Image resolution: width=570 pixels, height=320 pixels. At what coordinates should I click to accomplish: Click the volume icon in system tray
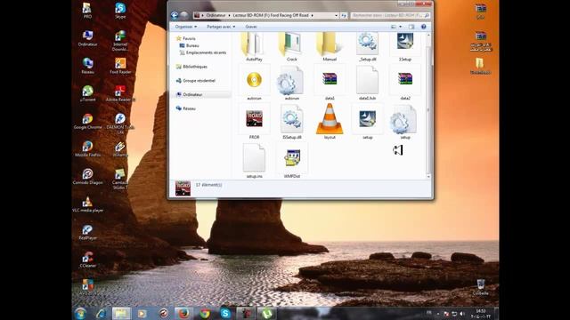[462, 314]
